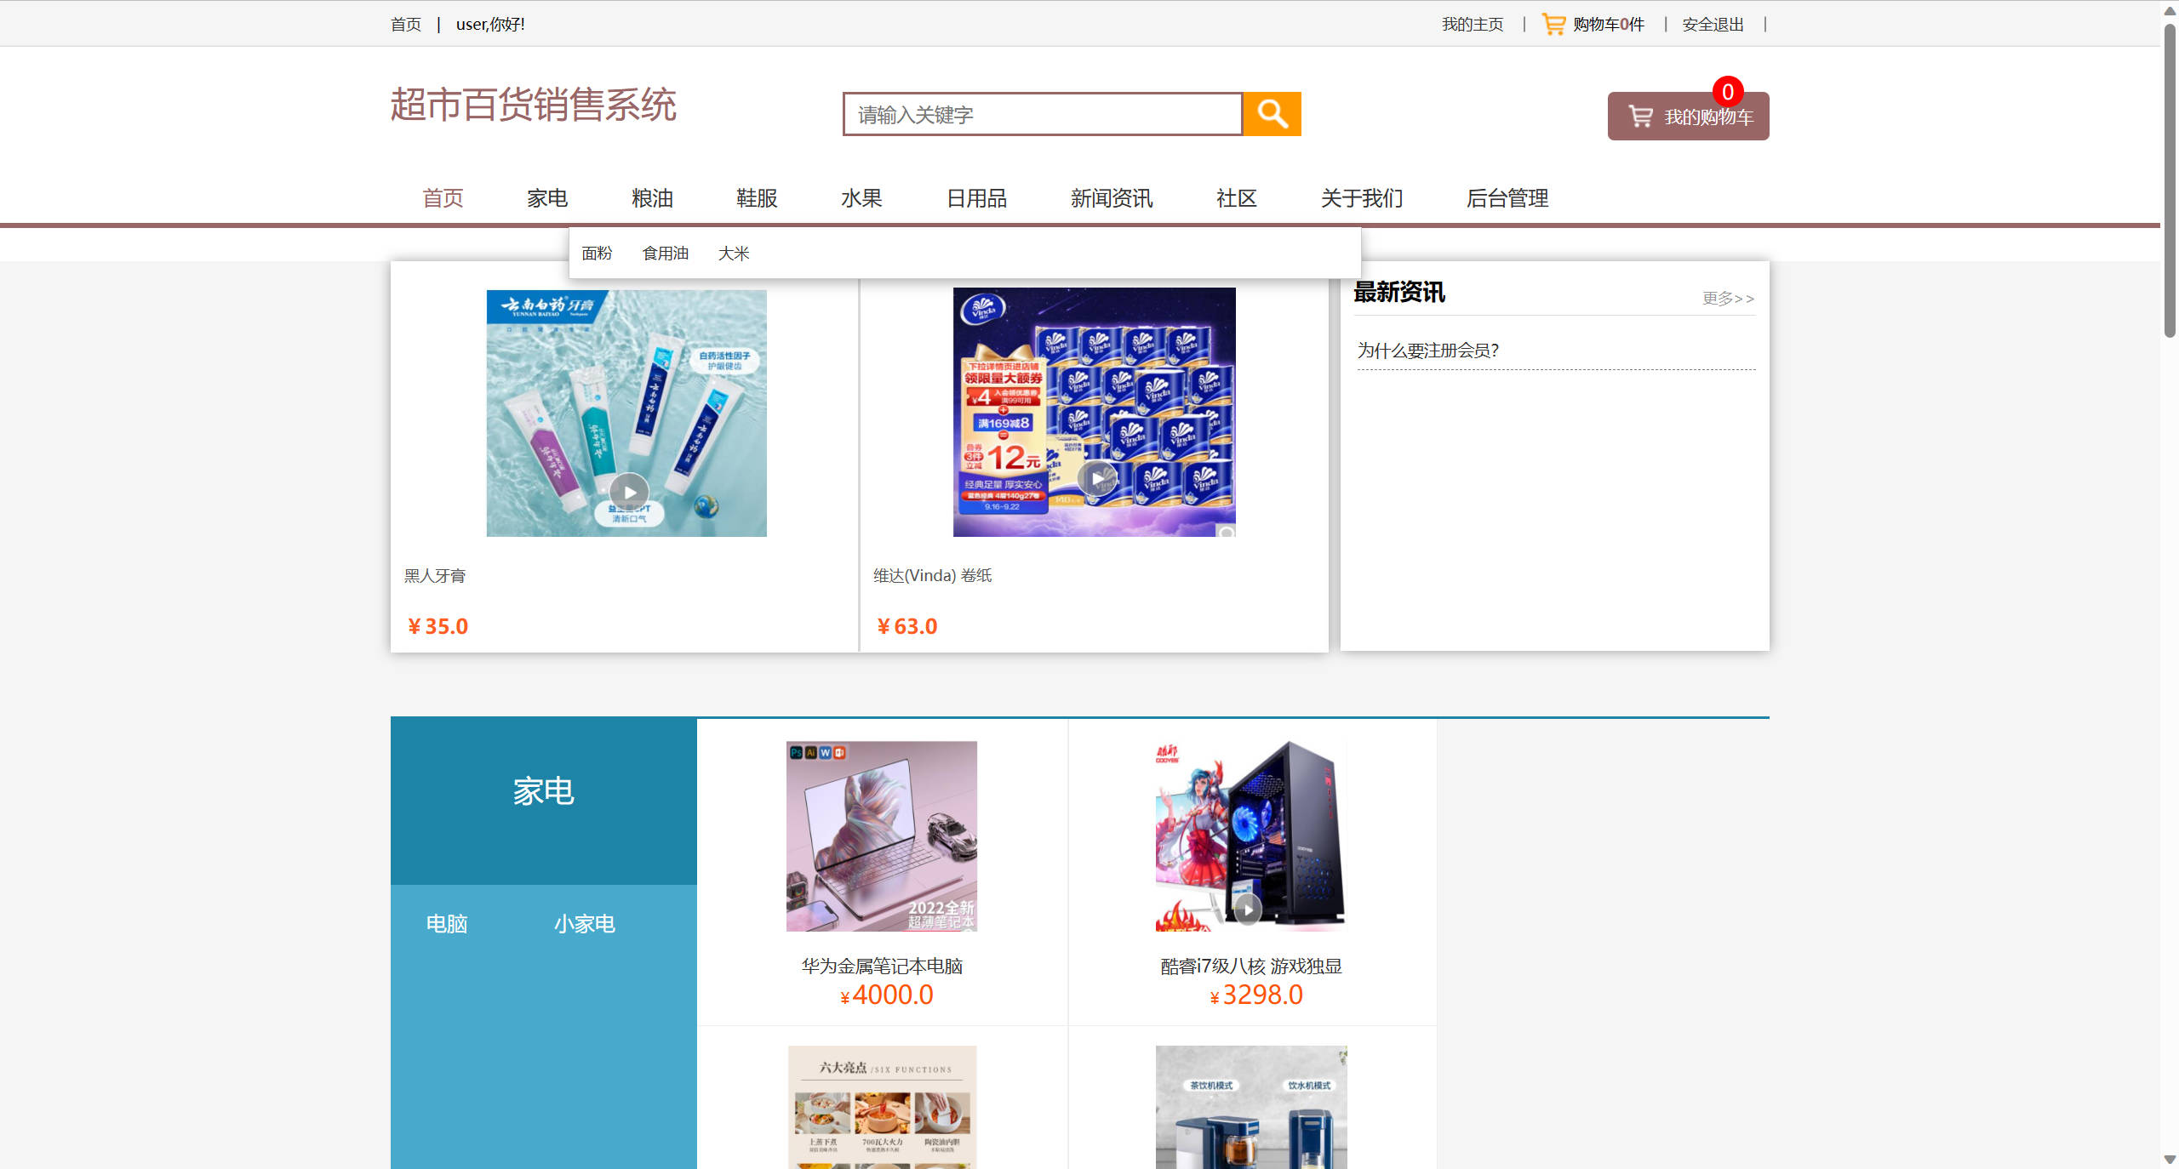Play the 酷睿i7 gaming PC product video
This screenshot has height=1169, width=2179.
point(1246,910)
